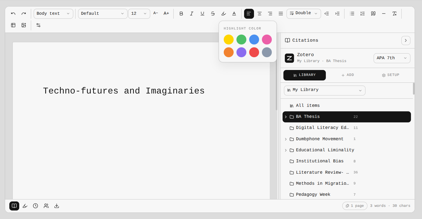Redo the last undone edit

click(24, 14)
